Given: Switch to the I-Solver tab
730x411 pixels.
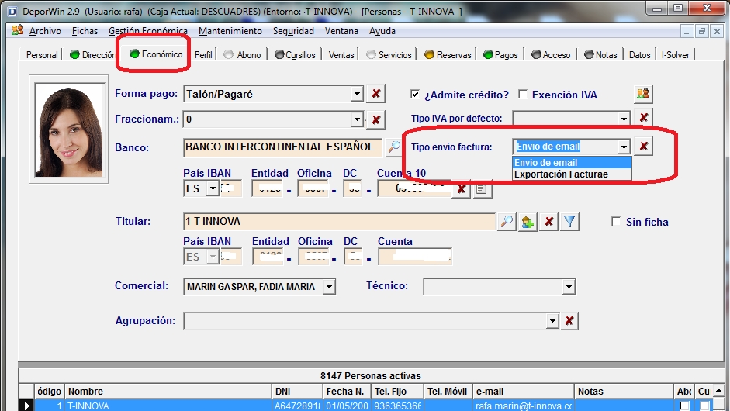Looking at the screenshot, I should coord(676,55).
